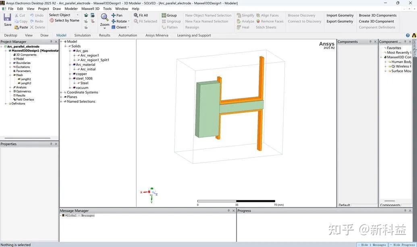The image size is (417, 247).
Task: Click the Paste clipboard icon
Action: tap(17, 27)
